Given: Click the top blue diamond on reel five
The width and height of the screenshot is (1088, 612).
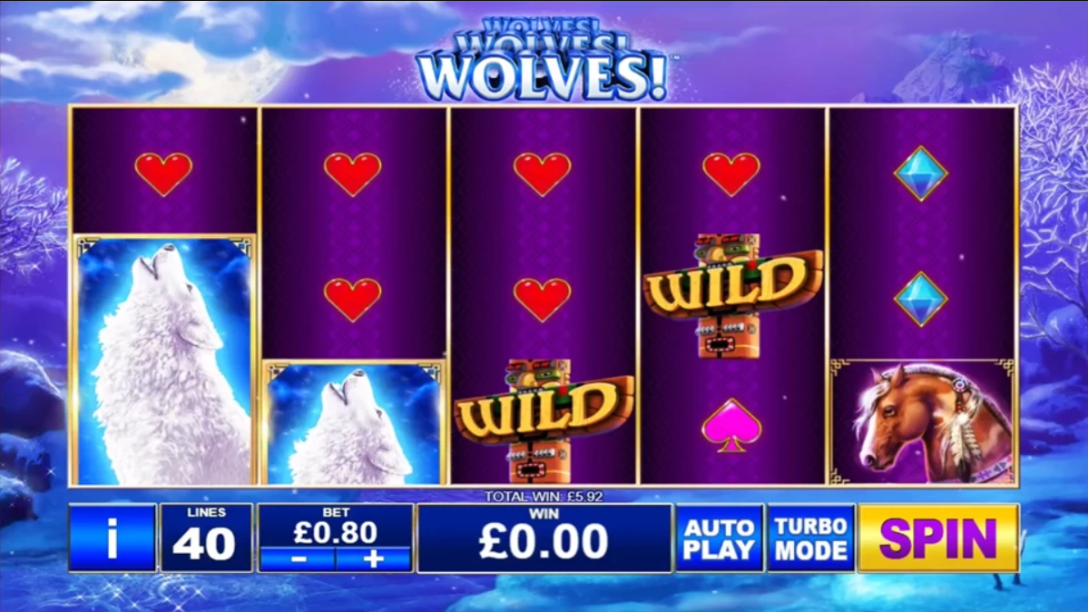Looking at the screenshot, I should [921, 173].
